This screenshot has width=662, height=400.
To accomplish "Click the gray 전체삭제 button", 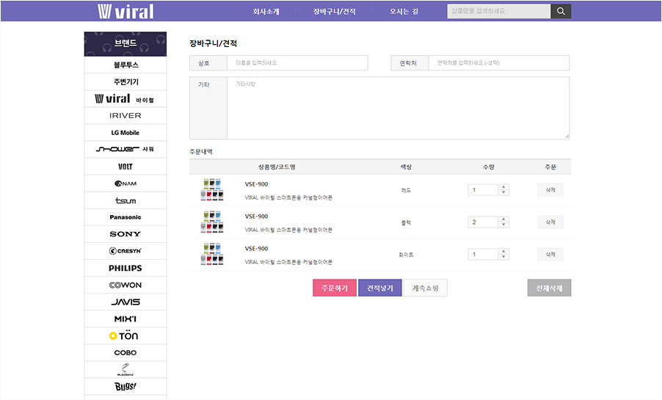I will 549,288.
